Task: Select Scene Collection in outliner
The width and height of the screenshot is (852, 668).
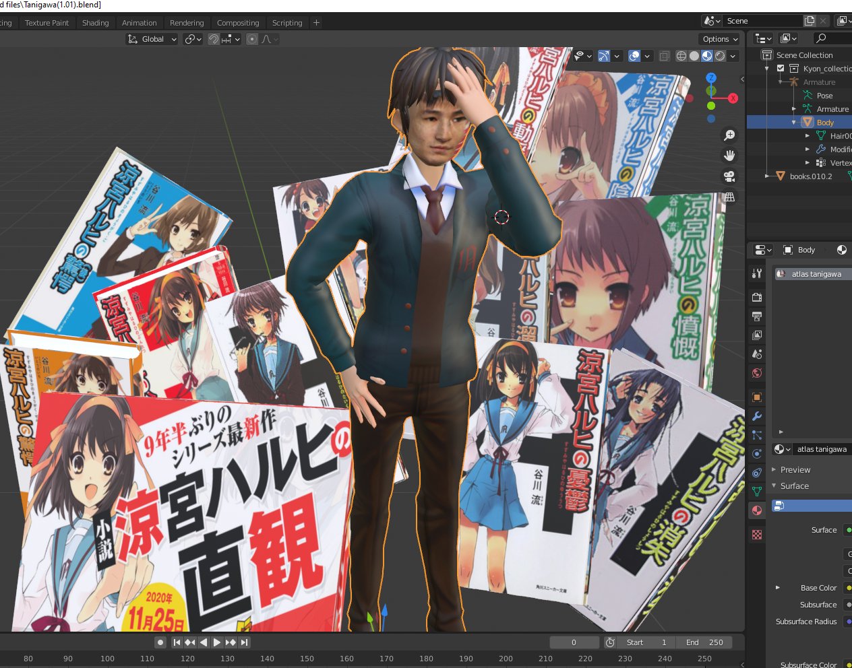Action: [x=804, y=55]
